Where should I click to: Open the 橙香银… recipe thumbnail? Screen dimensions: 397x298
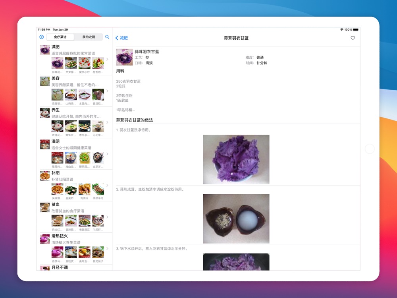pyautogui.click(x=98, y=63)
